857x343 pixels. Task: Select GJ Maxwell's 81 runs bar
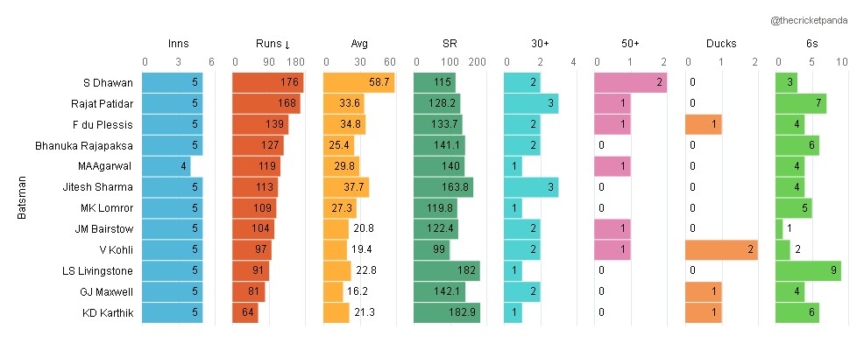tap(249, 291)
